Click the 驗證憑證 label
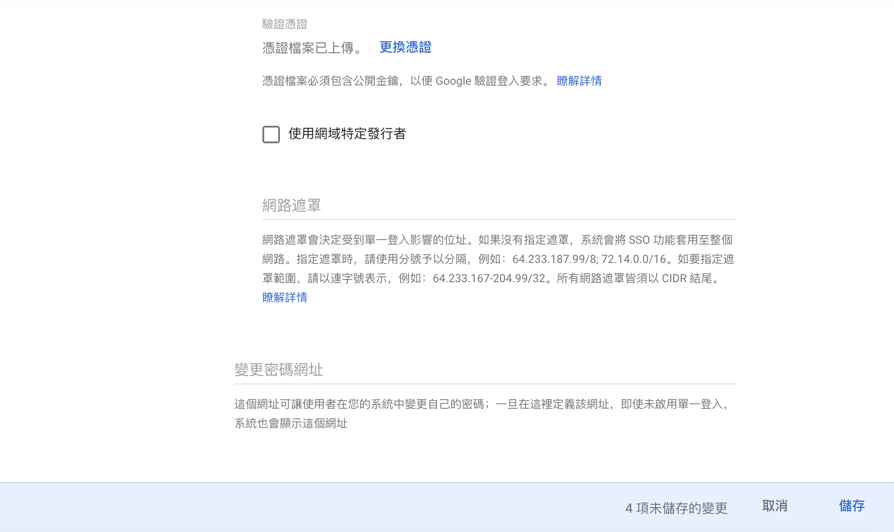The image size is (894, 532). pyautogui.click(x=285, y=24)
